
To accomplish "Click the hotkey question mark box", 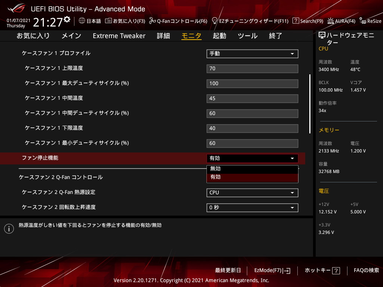I will pyautogui.click(x=336, y=271).
